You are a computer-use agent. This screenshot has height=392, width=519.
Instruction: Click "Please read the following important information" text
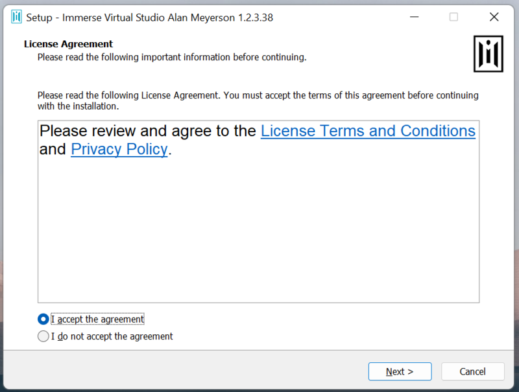tap(172, 57)
